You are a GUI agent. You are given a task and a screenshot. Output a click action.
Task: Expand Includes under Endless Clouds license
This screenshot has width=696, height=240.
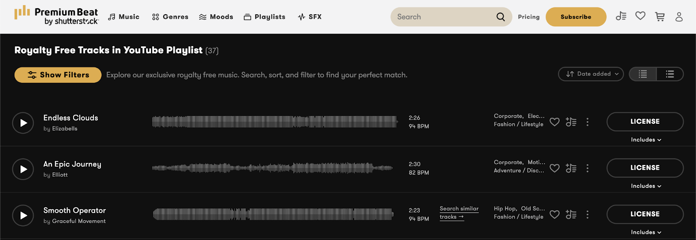646,140
